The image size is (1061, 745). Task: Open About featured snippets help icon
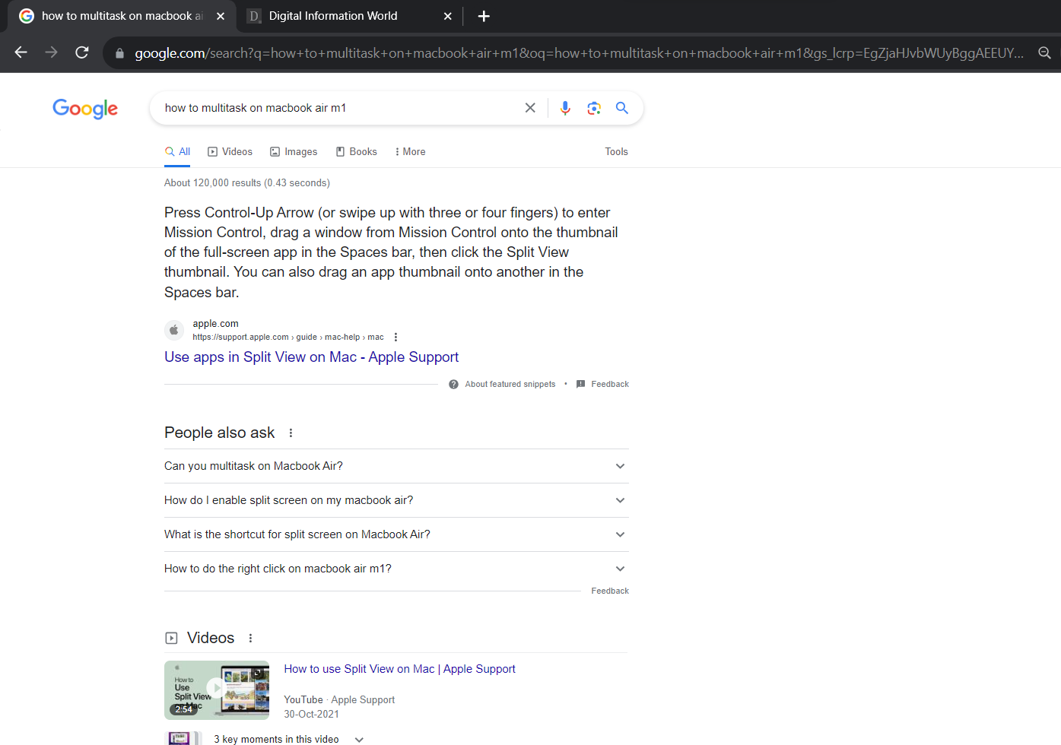[x=453, y=385]
